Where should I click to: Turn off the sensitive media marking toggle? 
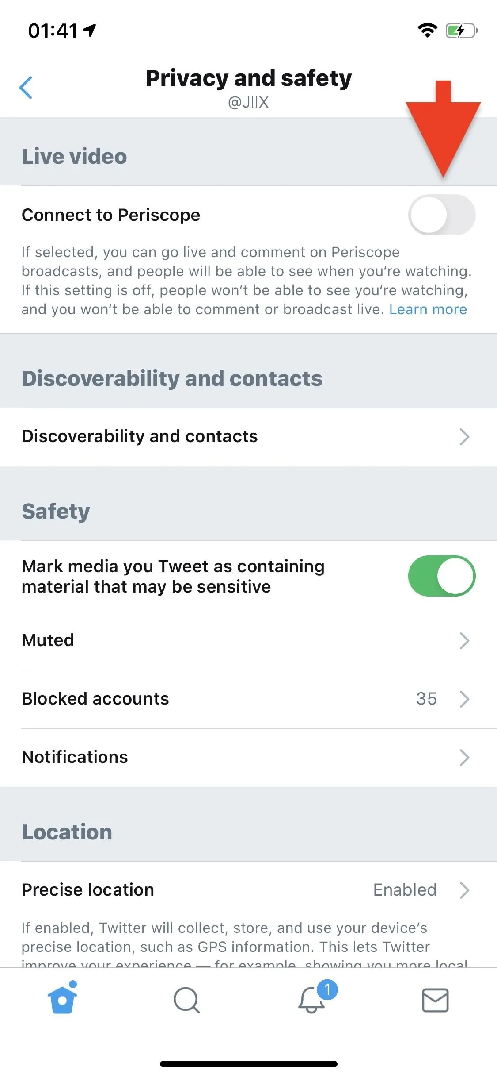coord(442,576)
